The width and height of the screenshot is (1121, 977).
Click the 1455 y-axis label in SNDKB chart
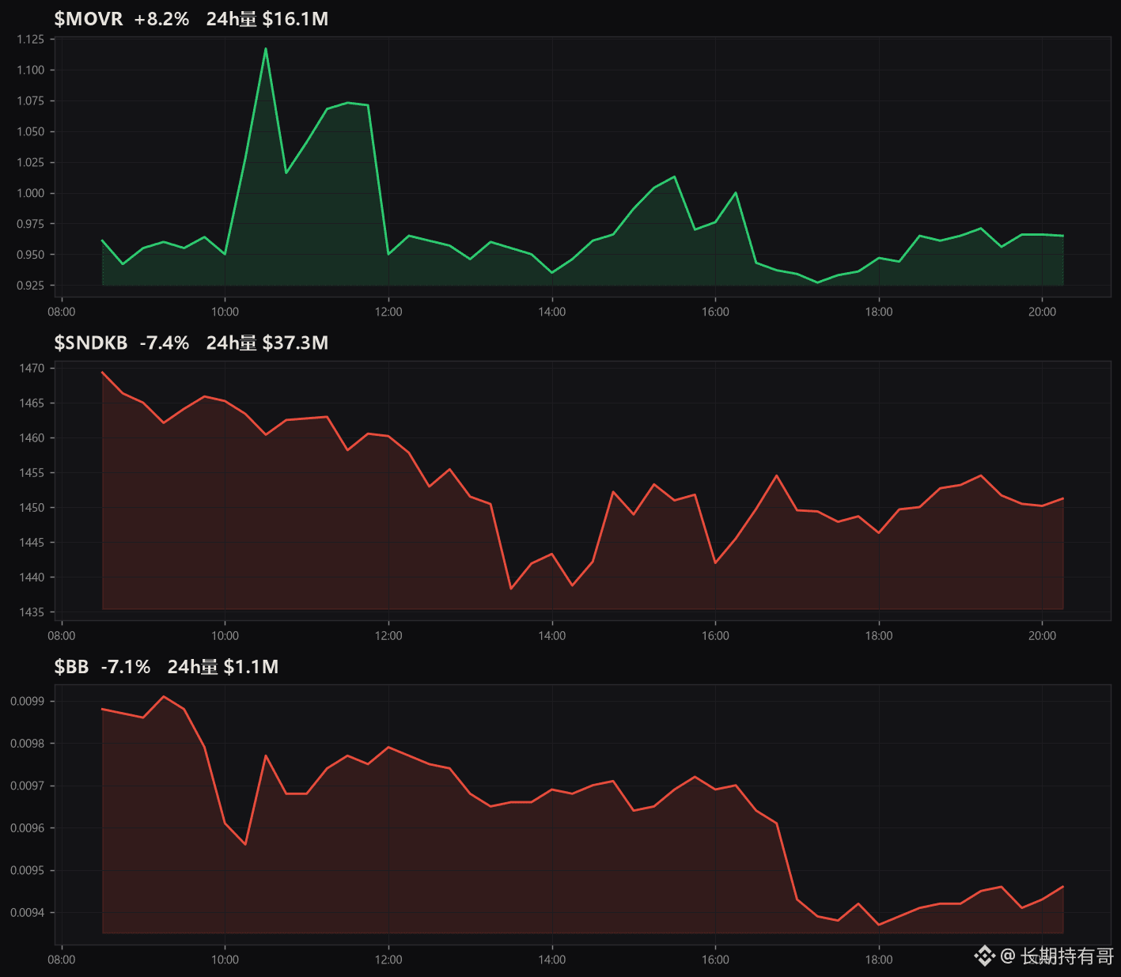click(x=32, y=473)
